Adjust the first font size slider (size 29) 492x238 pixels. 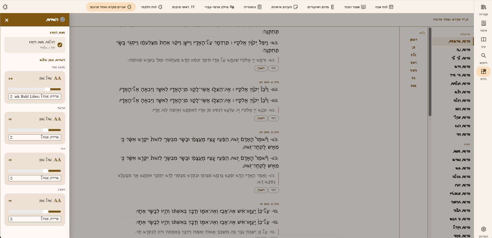click(x=35, y=89)
